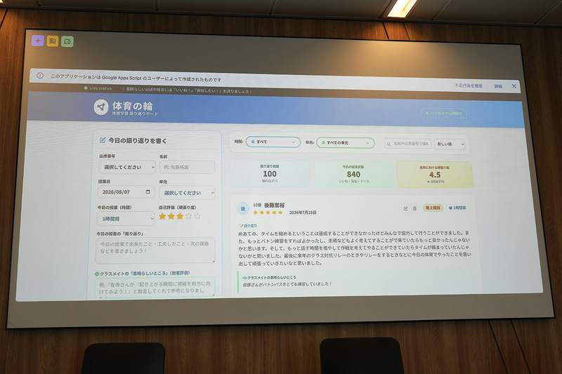Click the 今日の授業の振り返り text area

(x=155, y=250)
